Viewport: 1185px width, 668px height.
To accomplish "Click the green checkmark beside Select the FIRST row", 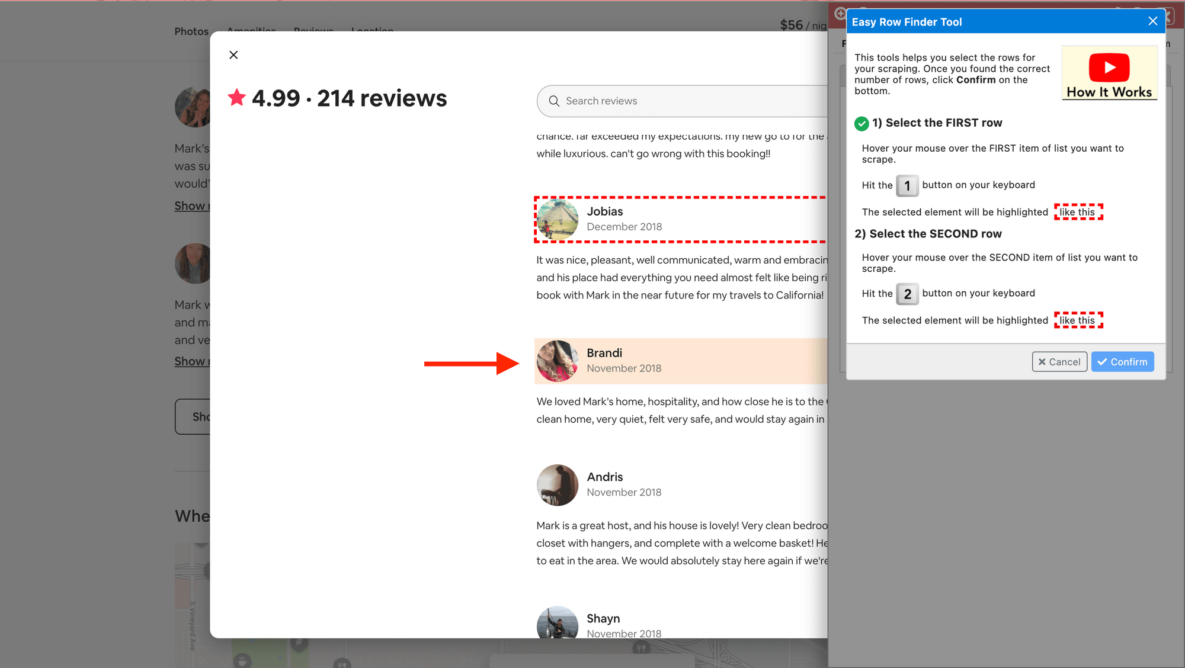I will 861,123.
